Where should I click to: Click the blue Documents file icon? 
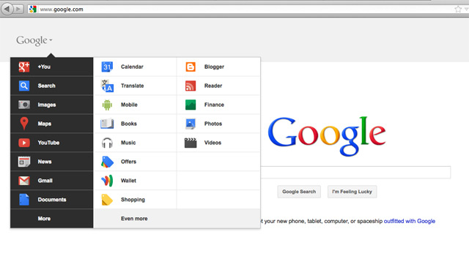tap(24, 200)
